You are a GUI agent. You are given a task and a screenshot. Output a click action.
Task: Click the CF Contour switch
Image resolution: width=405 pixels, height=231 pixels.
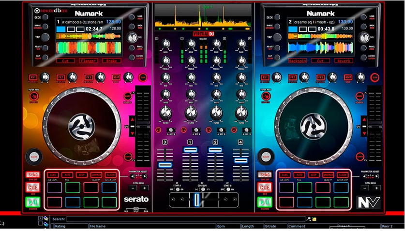203,189
